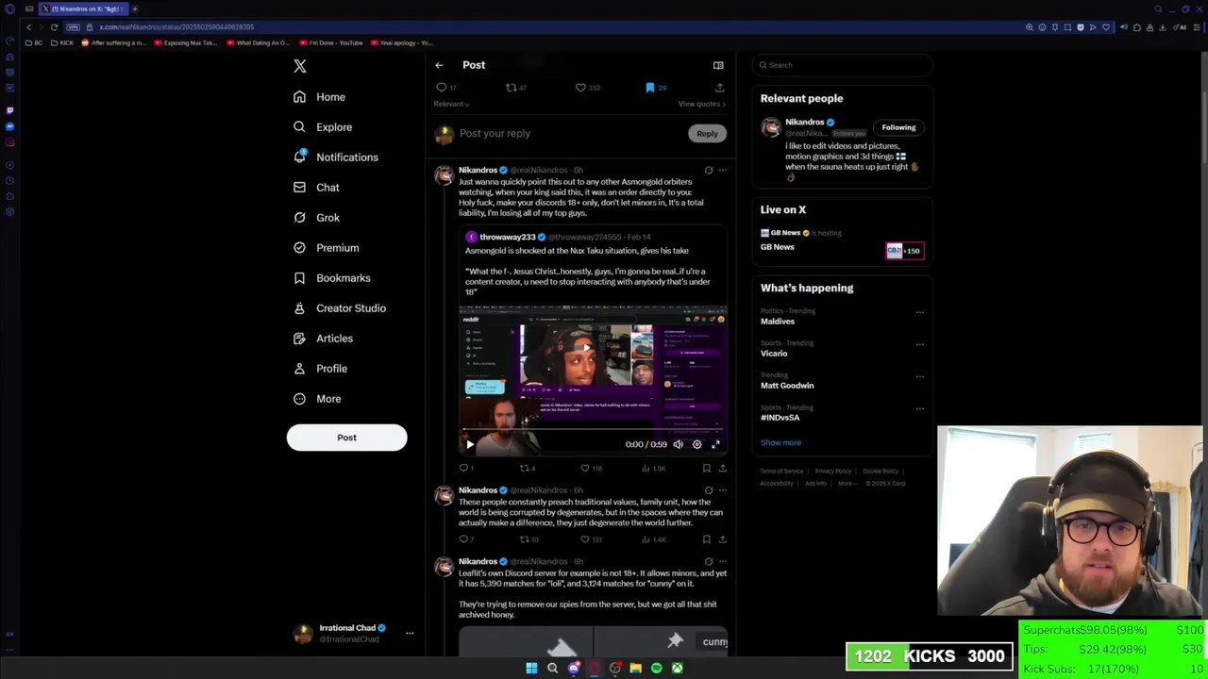Viewport: 1208px width, 679px height.
Task: Open more options on 'These people constantly' reply
Action: (723, 490)
